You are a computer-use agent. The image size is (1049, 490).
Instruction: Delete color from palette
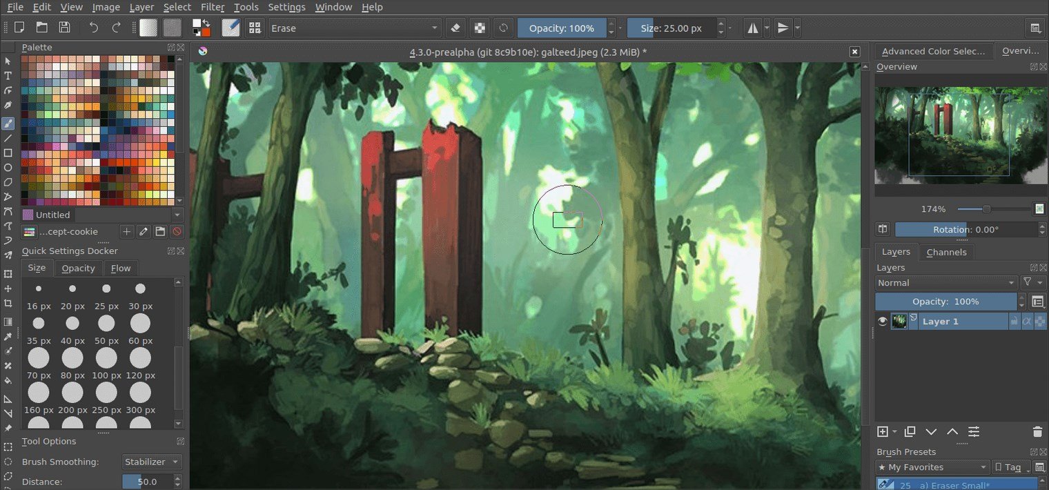[177, 231]
